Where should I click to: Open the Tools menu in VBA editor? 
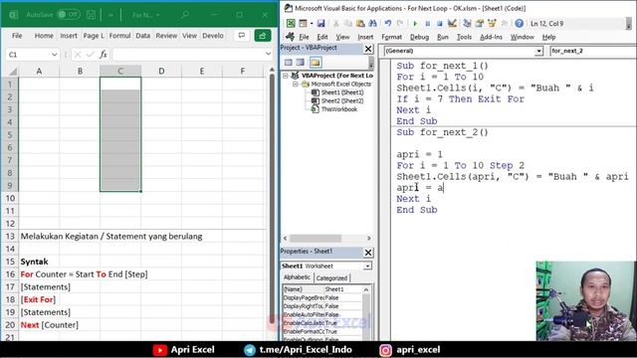click(464, 37)
